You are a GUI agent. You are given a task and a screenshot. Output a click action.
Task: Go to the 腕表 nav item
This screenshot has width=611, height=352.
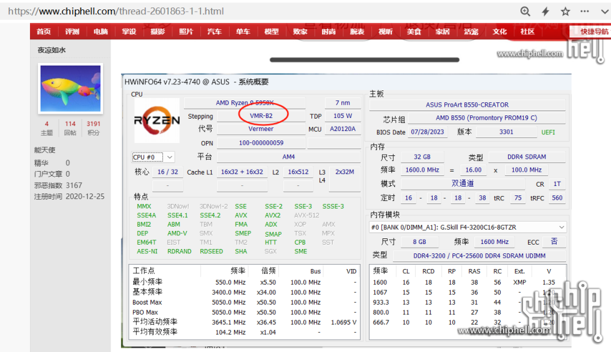(x=357, y=32)
